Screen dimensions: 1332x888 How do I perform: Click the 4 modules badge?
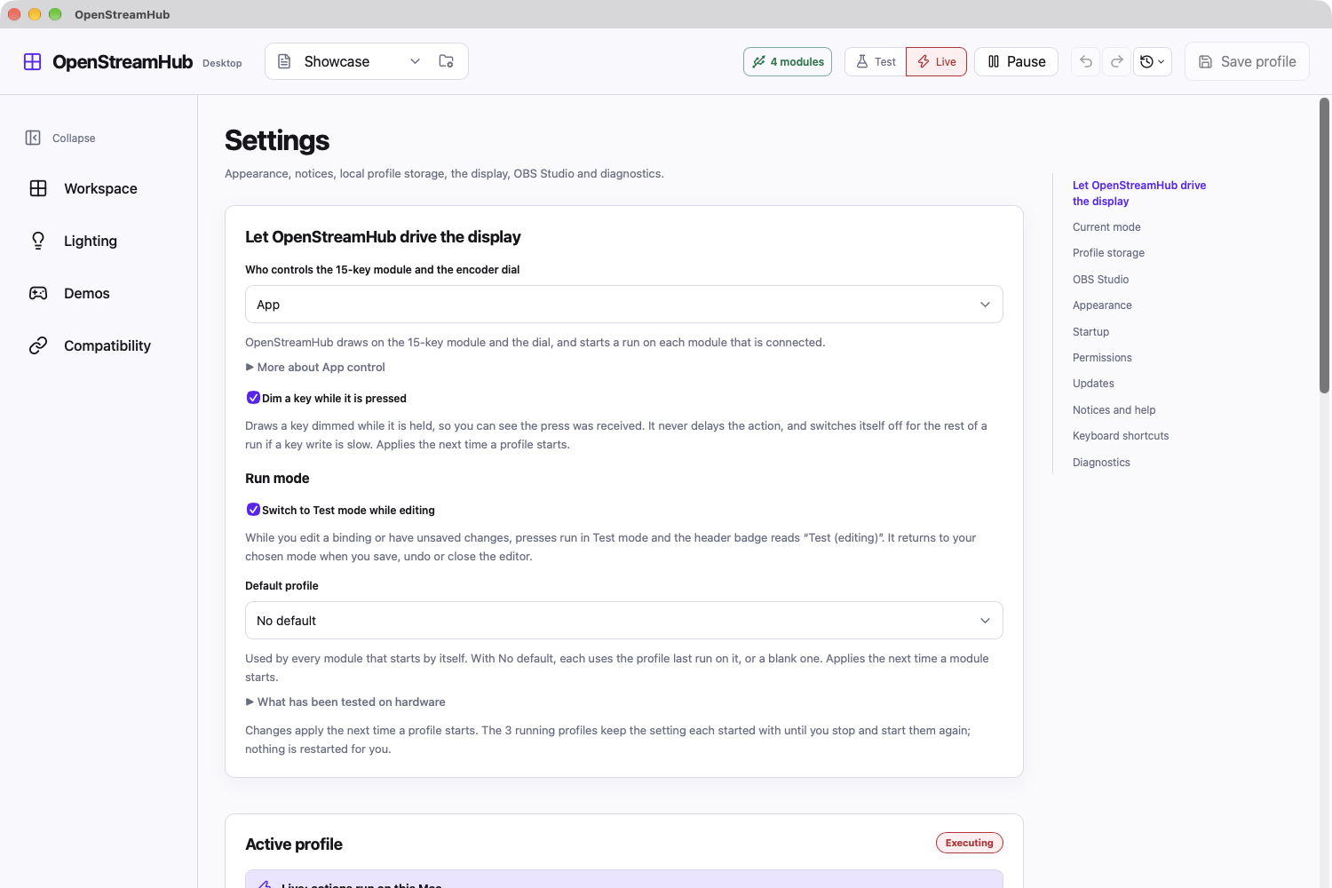click(x=788, y=61)
